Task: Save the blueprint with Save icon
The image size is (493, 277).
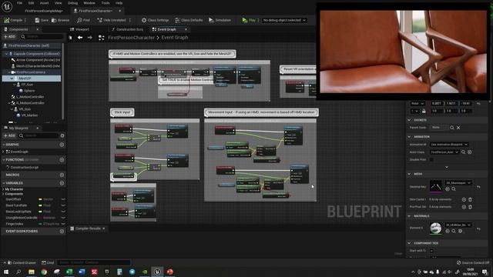Action: pyautogui.click(x=37, y=20)
